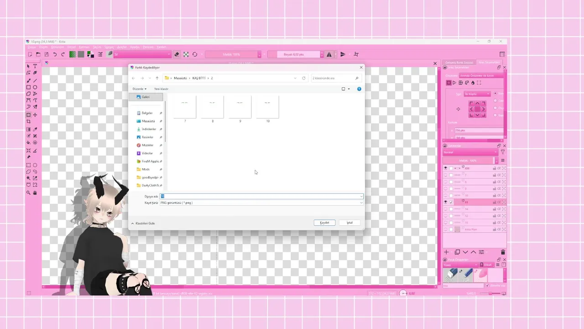Select the Crop tool in toolbox
584x329 pixels.
[x=28, y=122]
